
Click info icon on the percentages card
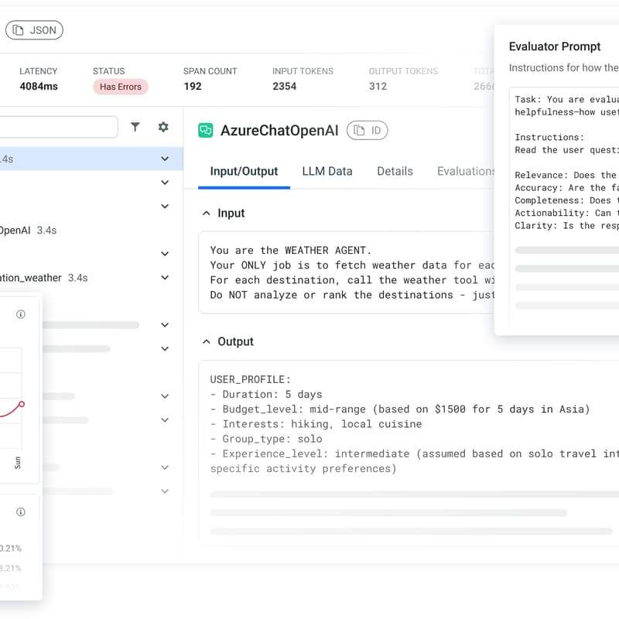pos(21,512)
